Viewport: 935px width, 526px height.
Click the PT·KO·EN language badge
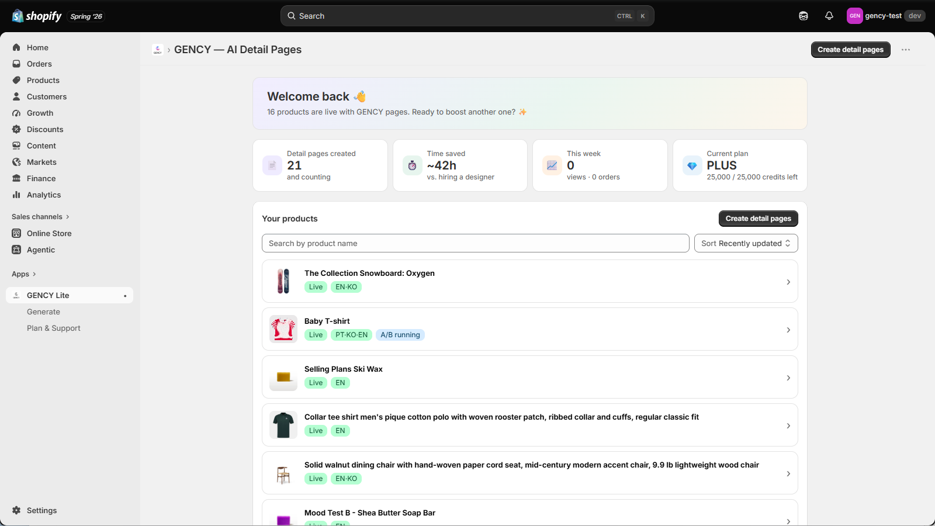point(352,335)
